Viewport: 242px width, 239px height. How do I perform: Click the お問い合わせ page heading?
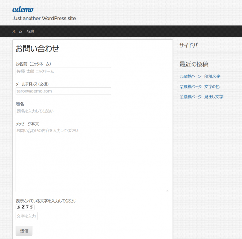37,49
